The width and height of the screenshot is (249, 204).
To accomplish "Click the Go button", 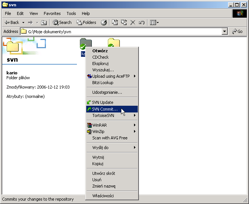I will pyautogui.click(x=237, y=32).
